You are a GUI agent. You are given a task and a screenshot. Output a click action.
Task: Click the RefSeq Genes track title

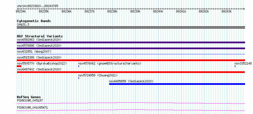[29, 97]
